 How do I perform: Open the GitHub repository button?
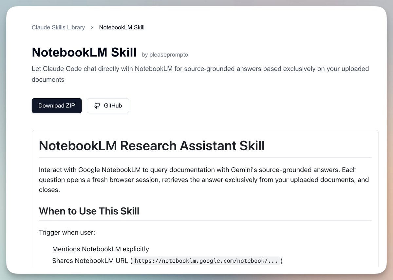108,106
